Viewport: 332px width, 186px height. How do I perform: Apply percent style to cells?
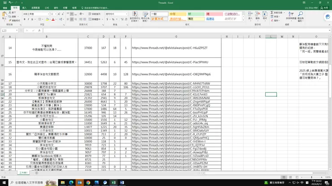[113, 19]
